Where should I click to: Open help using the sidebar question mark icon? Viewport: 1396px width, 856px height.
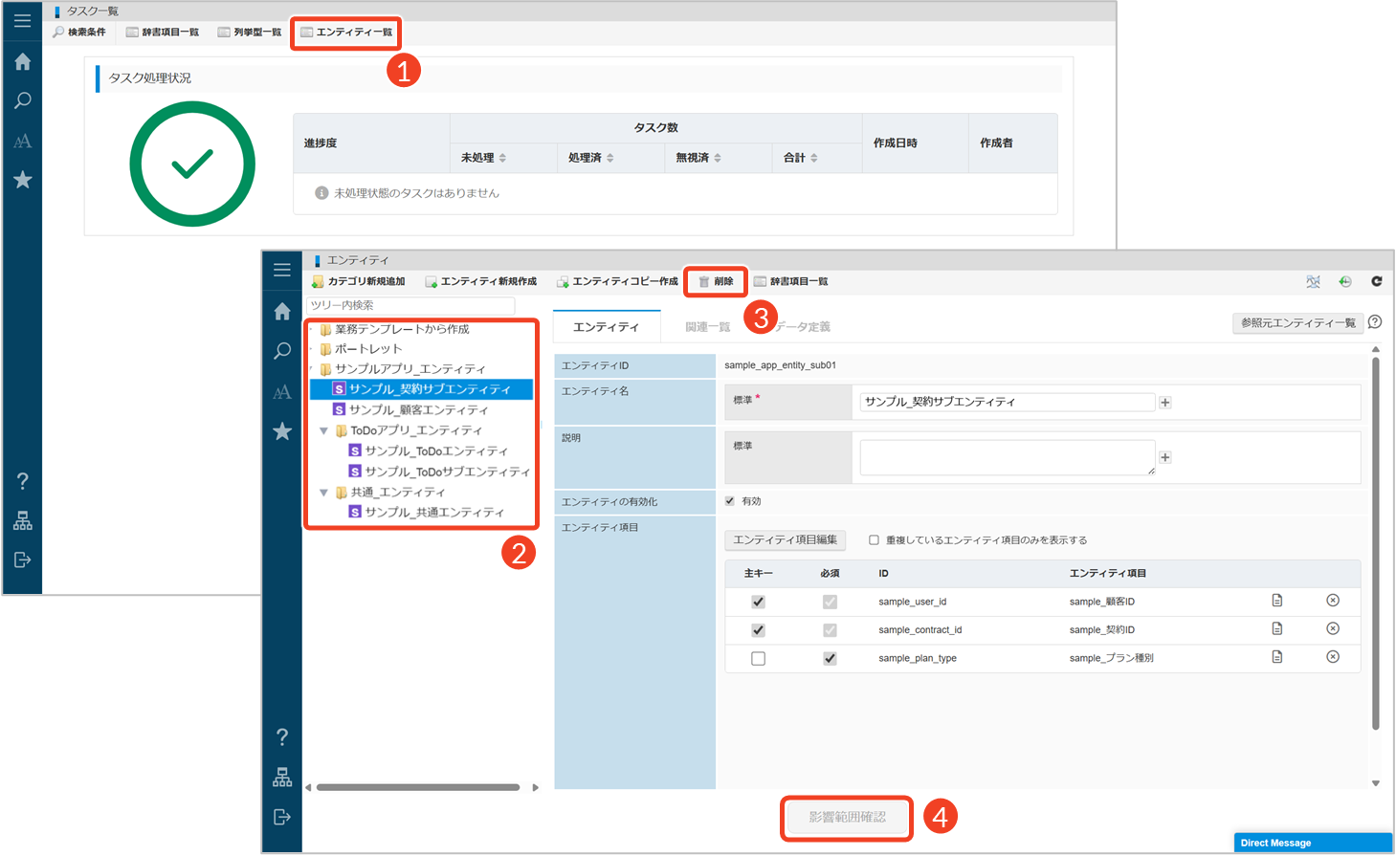pos(282,736)
